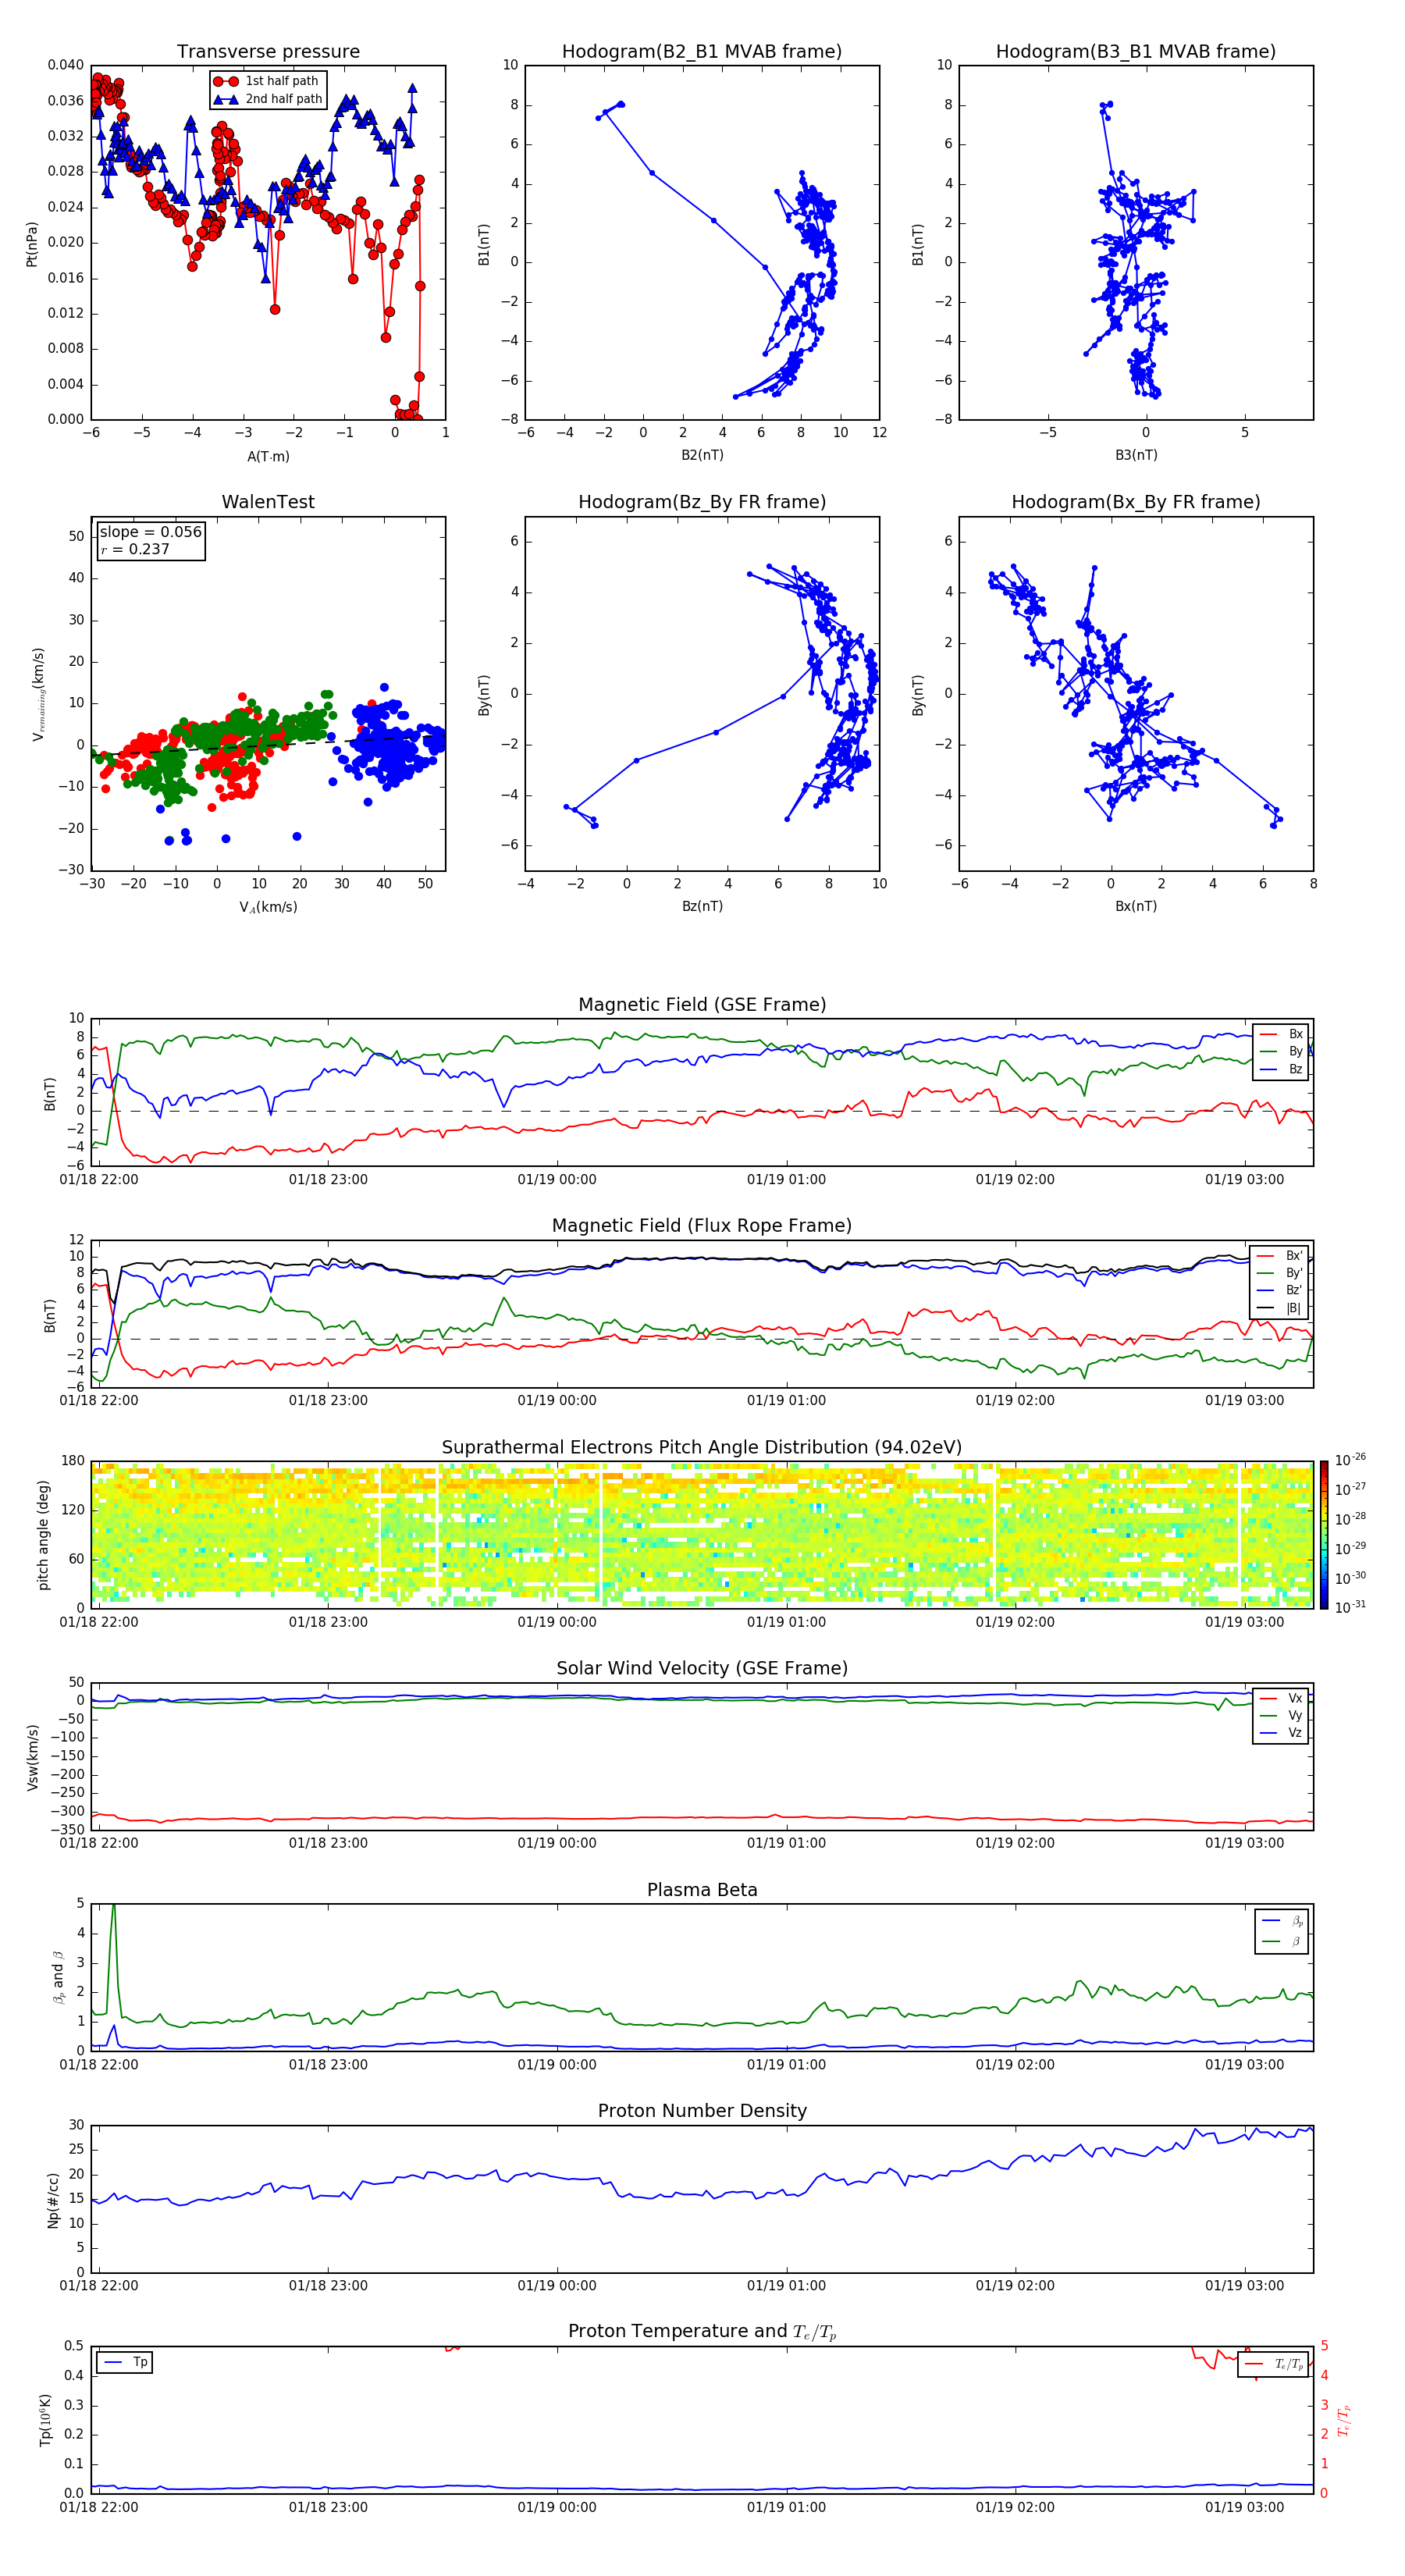Click the βp legend entry in Plasma Beta
Viewport: 1405px width, 2576px height.
pos(1283,1921)
